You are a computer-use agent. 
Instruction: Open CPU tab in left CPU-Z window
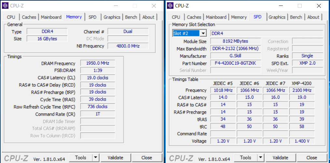click(x=11, y=17)
